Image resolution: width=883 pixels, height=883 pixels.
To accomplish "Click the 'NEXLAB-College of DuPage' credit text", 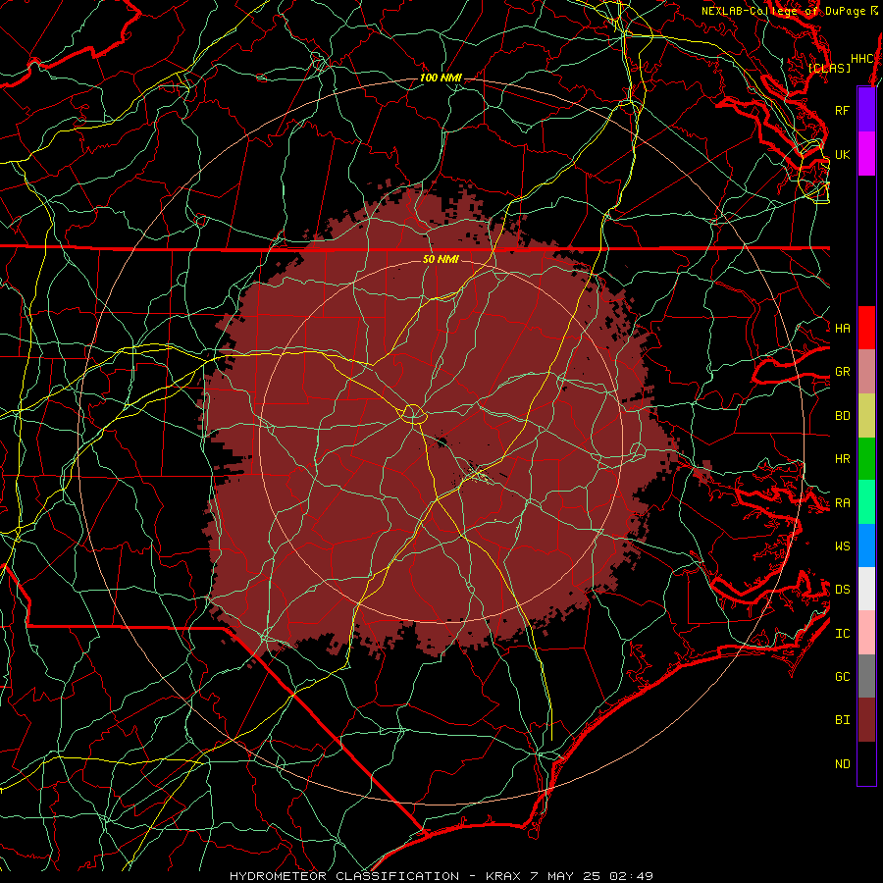I will pyautogui.click(x=784, y=11).
